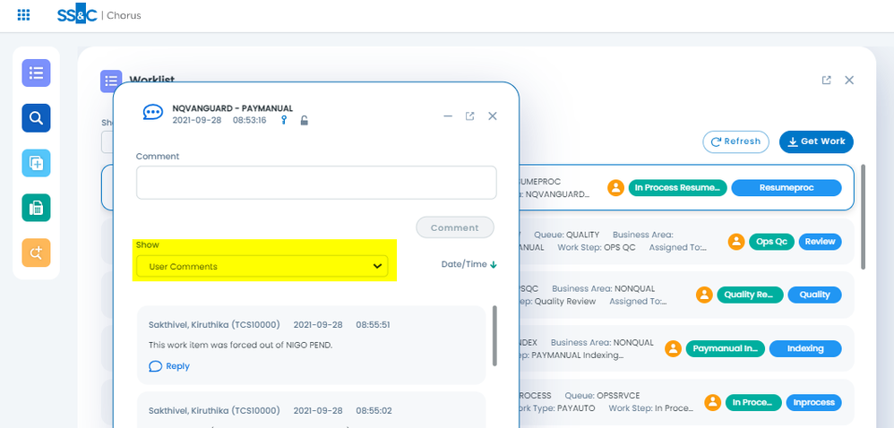
Task: Click the create new item sidebar icon
Action: point(36,163)
